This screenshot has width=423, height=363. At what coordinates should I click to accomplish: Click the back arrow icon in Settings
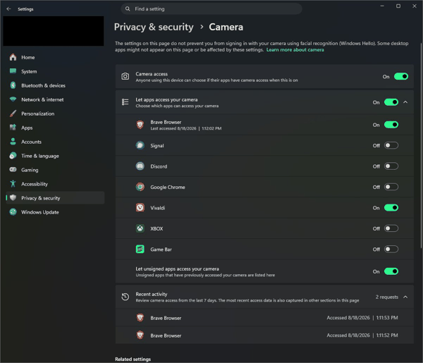click(x=8, y=9)
